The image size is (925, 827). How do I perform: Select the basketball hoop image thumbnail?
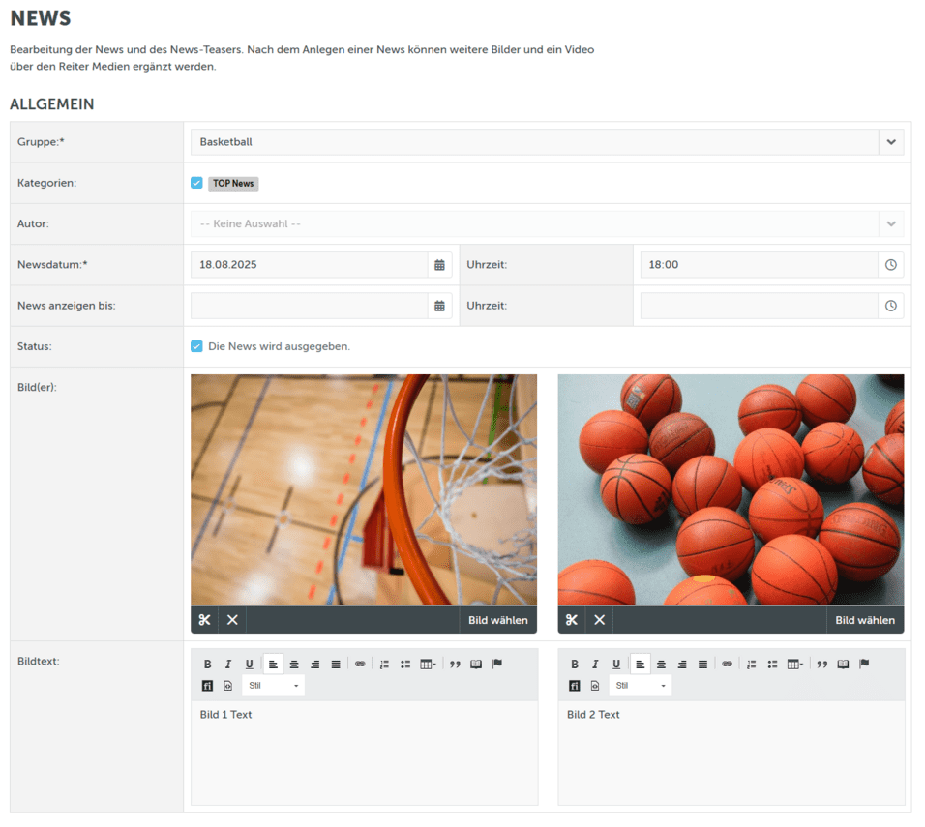point(363,489)
